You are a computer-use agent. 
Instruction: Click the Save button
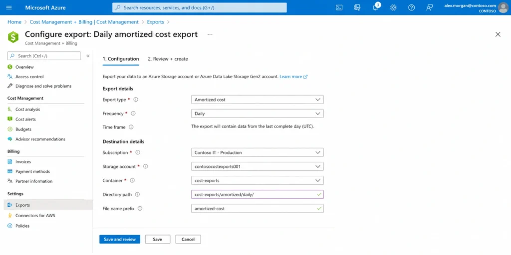pos(157,239)
